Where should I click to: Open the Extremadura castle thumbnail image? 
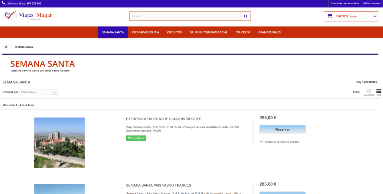coord(59,143)
